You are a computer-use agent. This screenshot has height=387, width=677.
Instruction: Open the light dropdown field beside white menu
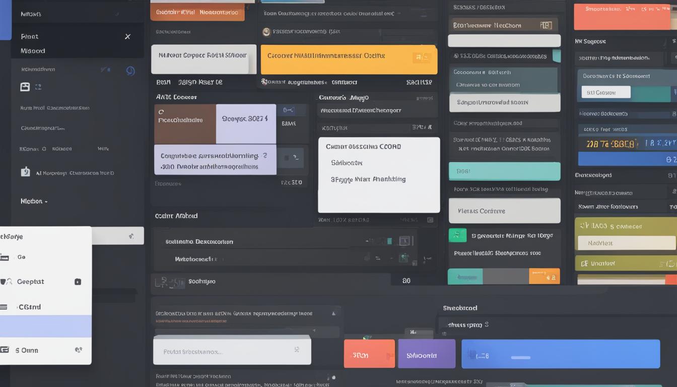pyautogui.click(x=117, y=235)
